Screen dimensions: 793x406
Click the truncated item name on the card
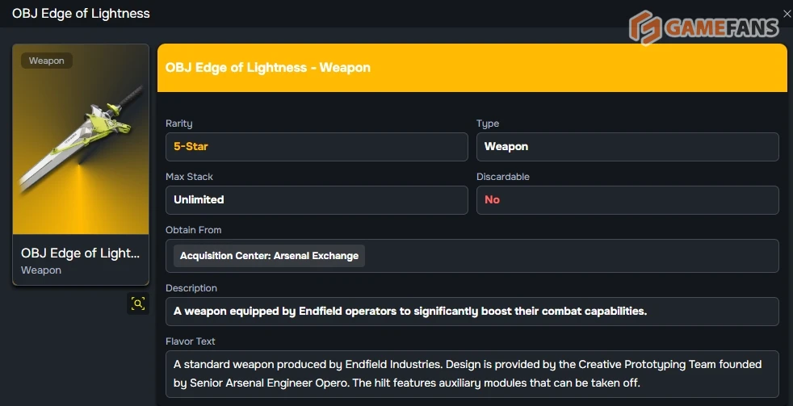coord(80,253)
